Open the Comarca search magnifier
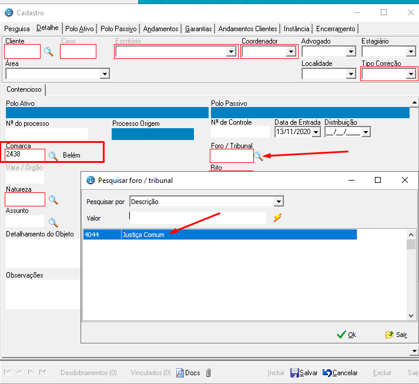419x384 pixels. pos(53,156)
